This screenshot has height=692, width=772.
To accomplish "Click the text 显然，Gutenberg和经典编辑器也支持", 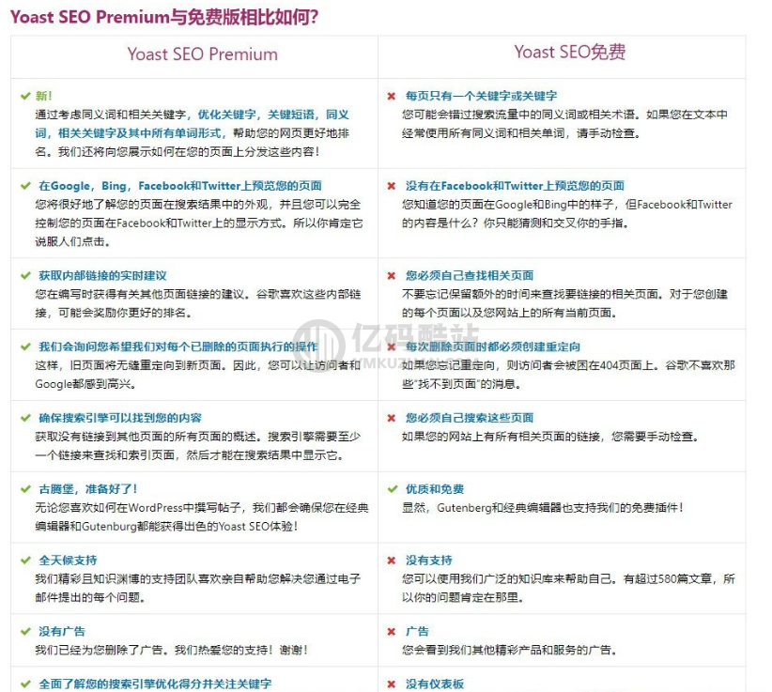I will tap(542, 507).
